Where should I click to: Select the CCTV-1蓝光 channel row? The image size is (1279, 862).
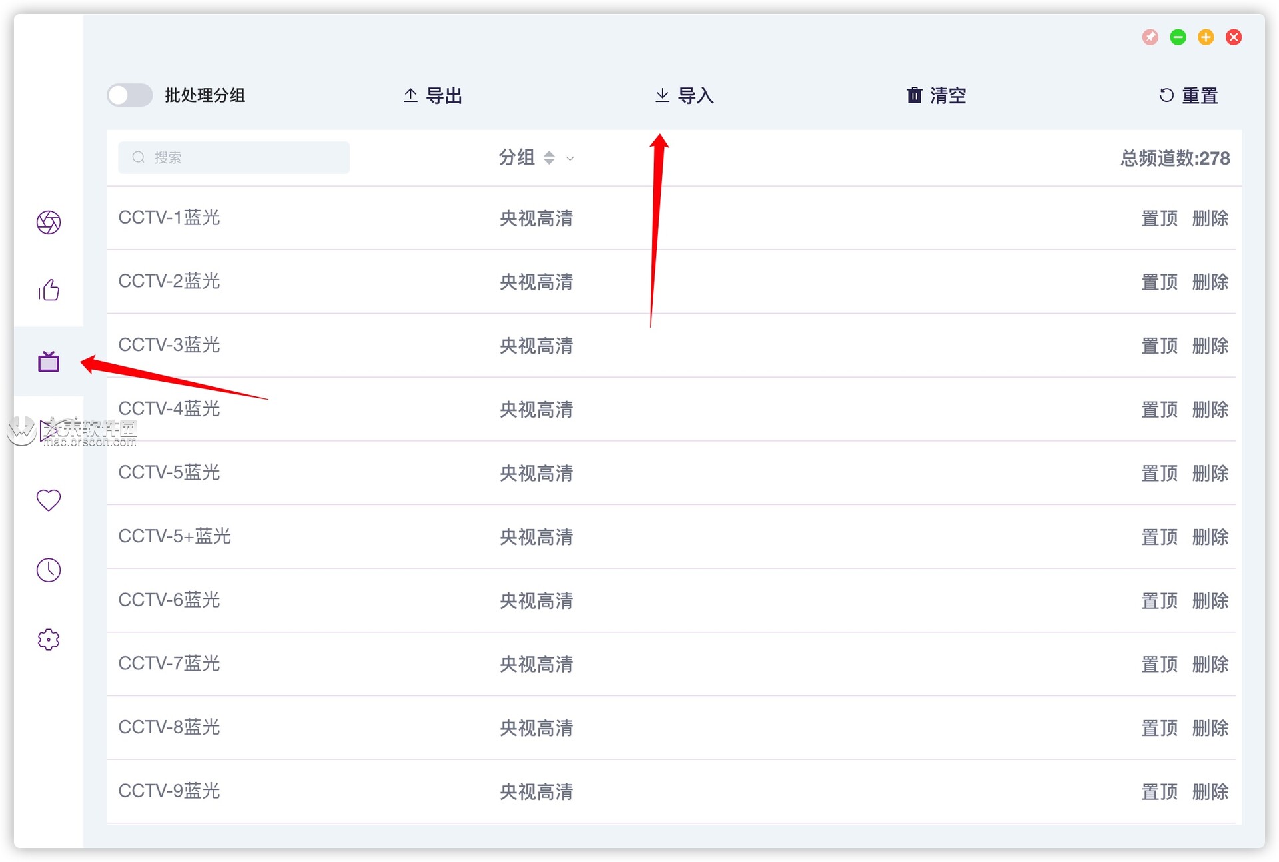coord(169,217)
